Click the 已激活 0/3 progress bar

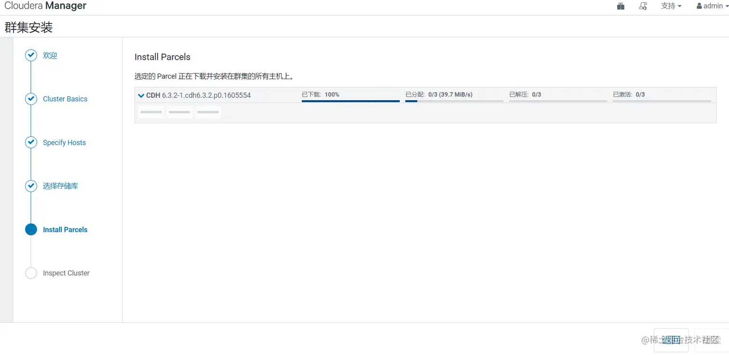tap(661, 101)
